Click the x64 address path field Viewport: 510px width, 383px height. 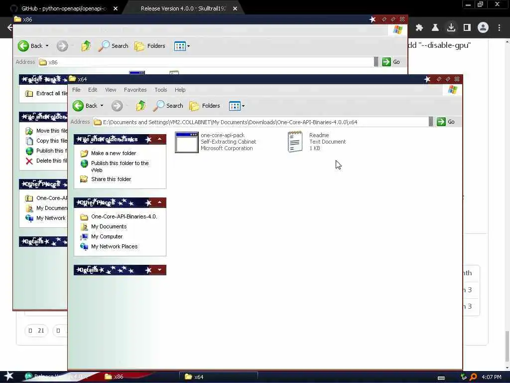pyautogui.click(x=260, y=122)
